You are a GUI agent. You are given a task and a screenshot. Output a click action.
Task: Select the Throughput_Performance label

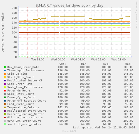pyautogui.click(x=26, y=70)
